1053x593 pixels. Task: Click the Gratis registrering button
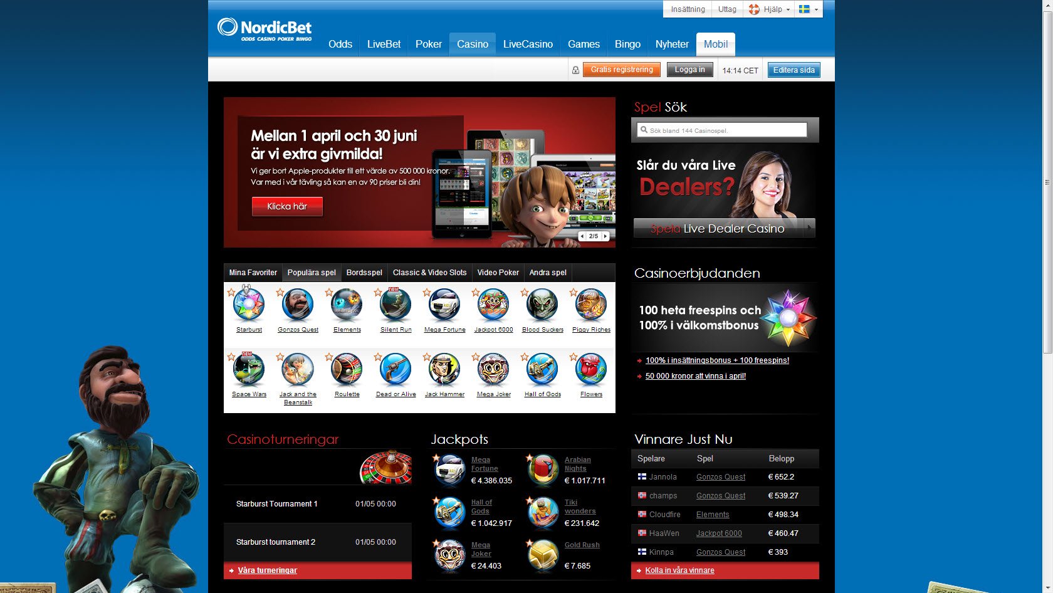coord(622,70)
